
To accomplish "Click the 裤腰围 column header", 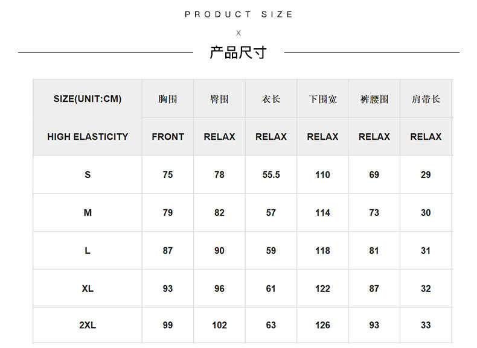I will point(374,99).
